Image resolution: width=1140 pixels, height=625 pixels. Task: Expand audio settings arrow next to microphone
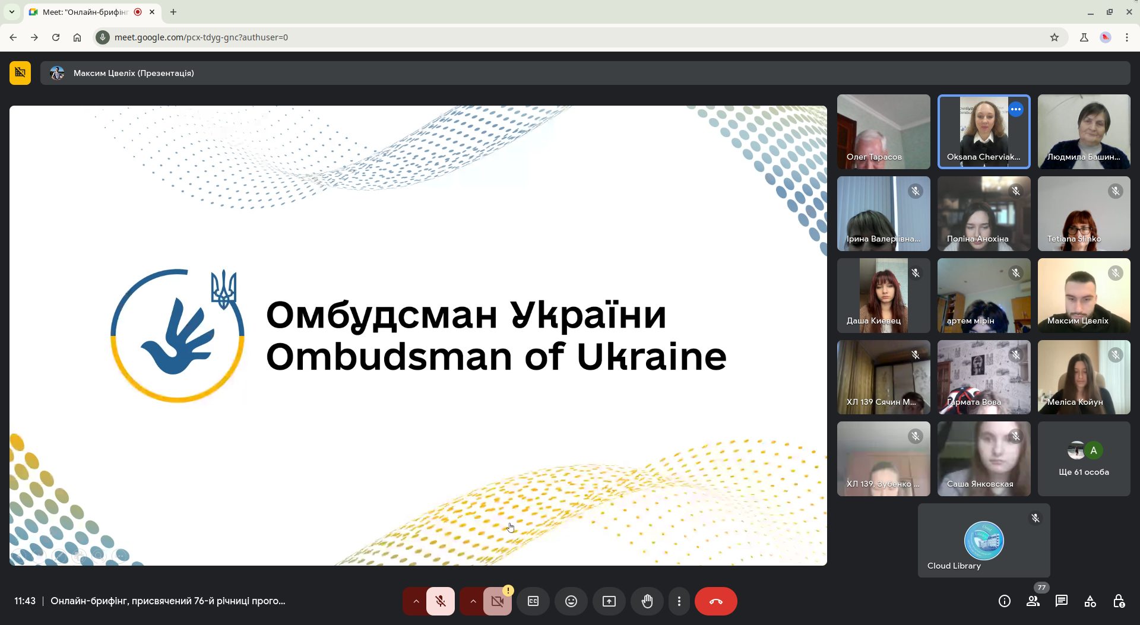tap(416, 601)
